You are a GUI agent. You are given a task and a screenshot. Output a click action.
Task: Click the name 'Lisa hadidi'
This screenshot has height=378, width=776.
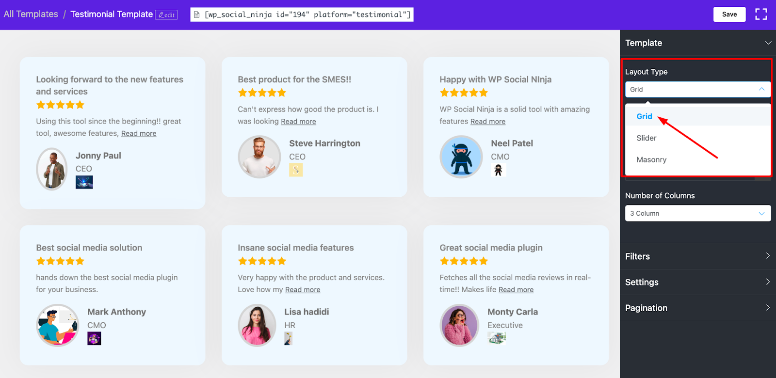coord(307,312)
